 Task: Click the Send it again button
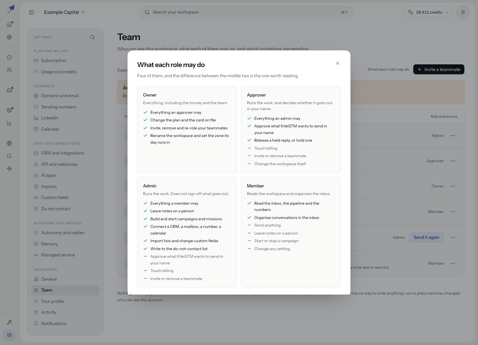coord(427,238)
